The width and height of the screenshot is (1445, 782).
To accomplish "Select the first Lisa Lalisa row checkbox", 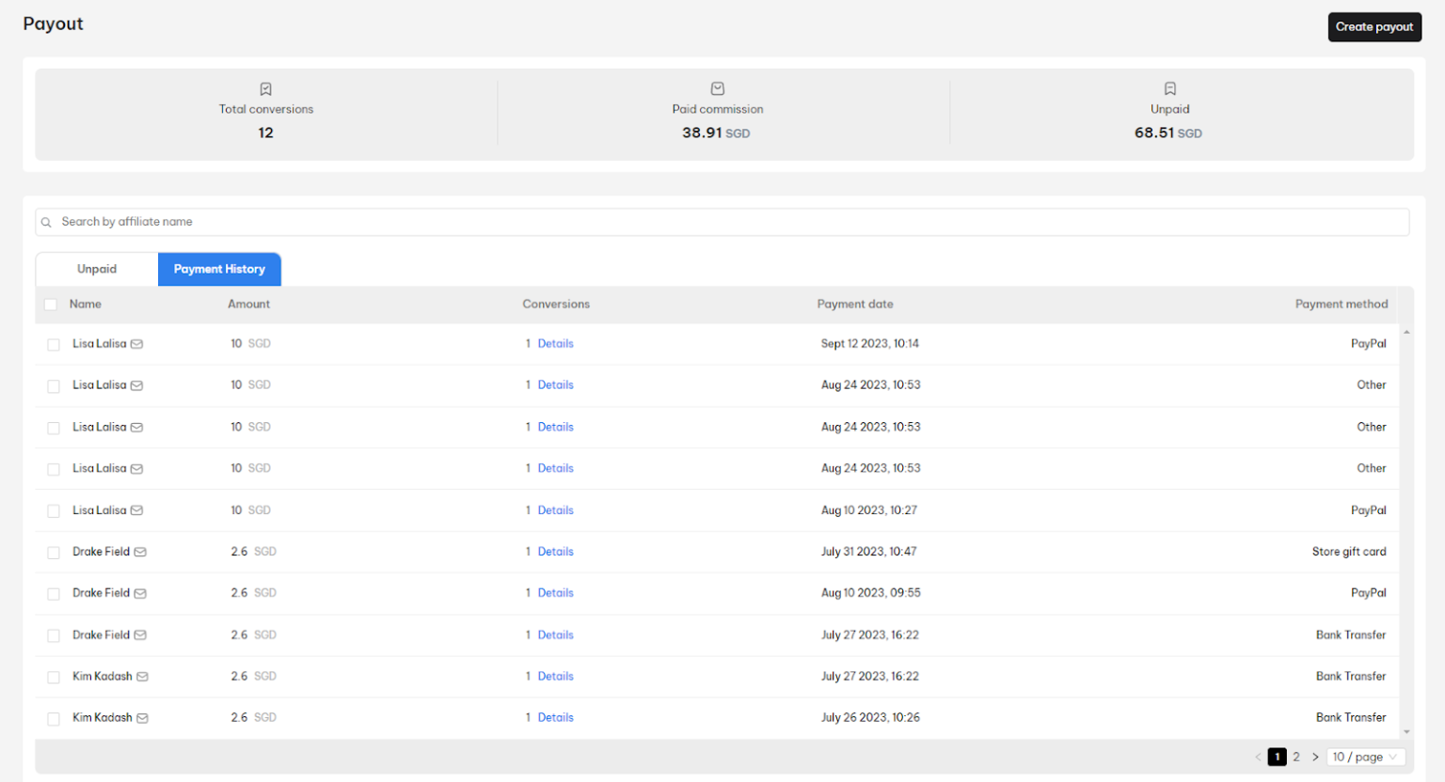I will point(54,344).
